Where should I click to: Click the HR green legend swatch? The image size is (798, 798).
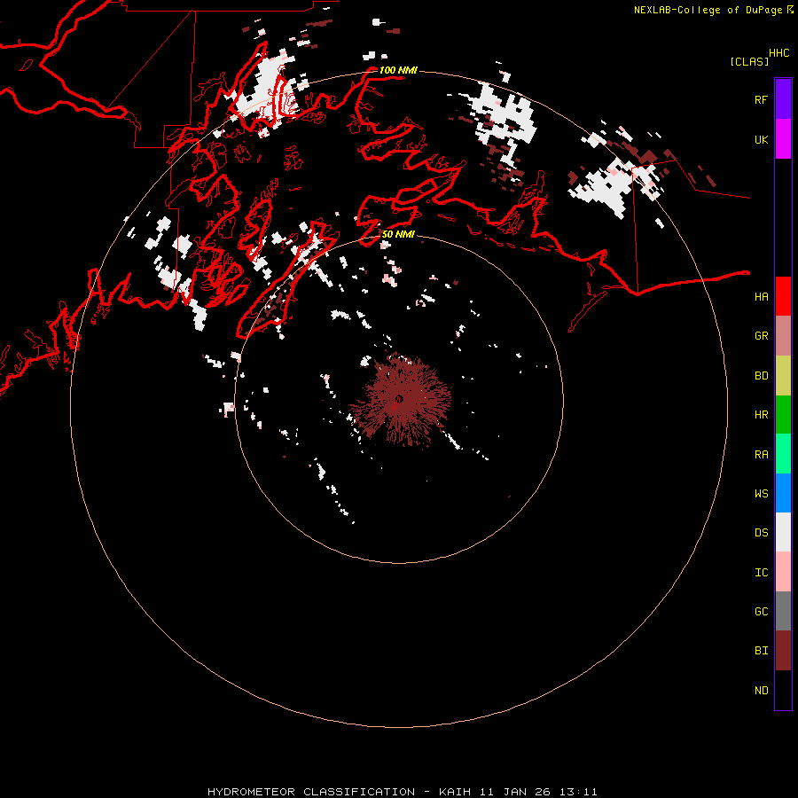pyautogui.click(x=783, y=415)
